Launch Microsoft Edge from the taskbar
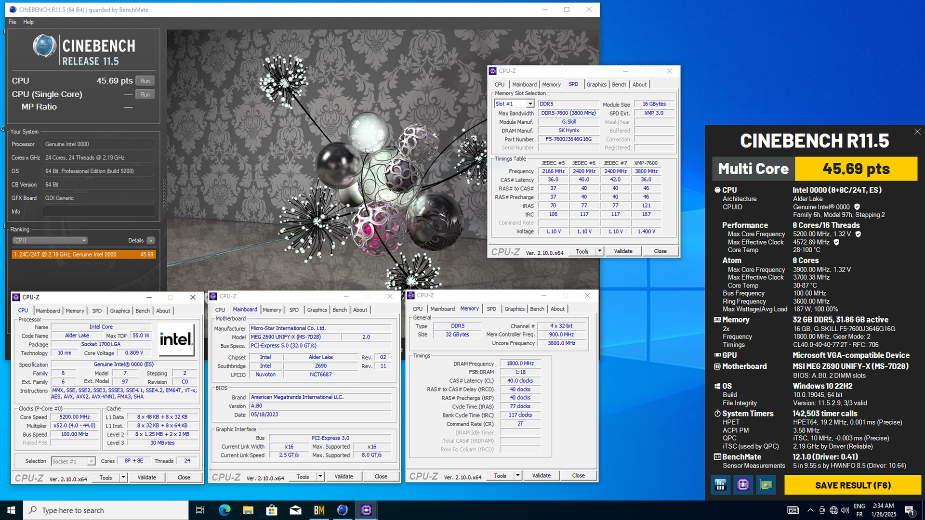Screen dimensions: 925x520 225,510
